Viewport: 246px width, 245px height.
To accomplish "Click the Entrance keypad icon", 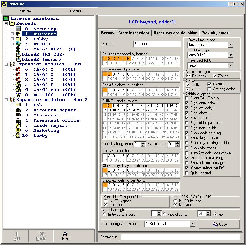I will point(18,34).
